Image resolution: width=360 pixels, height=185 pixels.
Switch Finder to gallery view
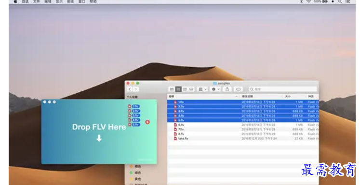tap(191, 89)
